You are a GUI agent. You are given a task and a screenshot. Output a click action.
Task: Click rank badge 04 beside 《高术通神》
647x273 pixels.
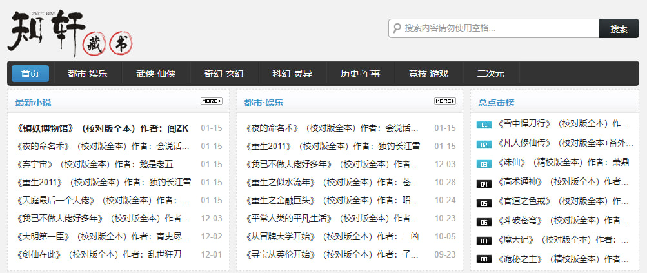pyautogui.click(x=484, y=184)
